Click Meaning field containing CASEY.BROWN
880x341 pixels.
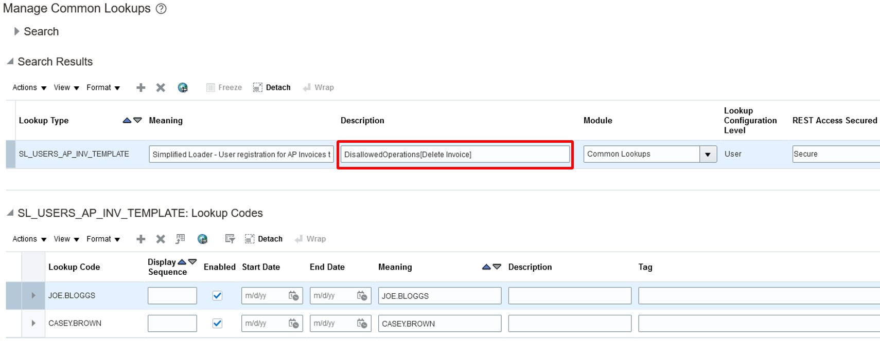pos(439,324)
